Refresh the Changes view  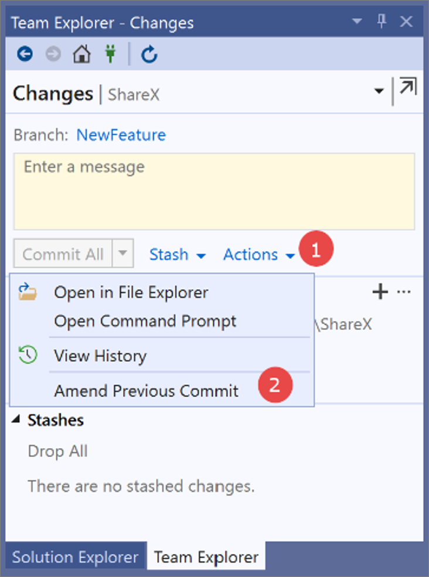click(x=149, y=54)
